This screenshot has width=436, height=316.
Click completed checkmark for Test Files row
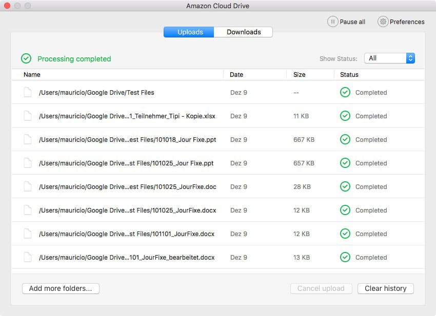pos(345,92)
